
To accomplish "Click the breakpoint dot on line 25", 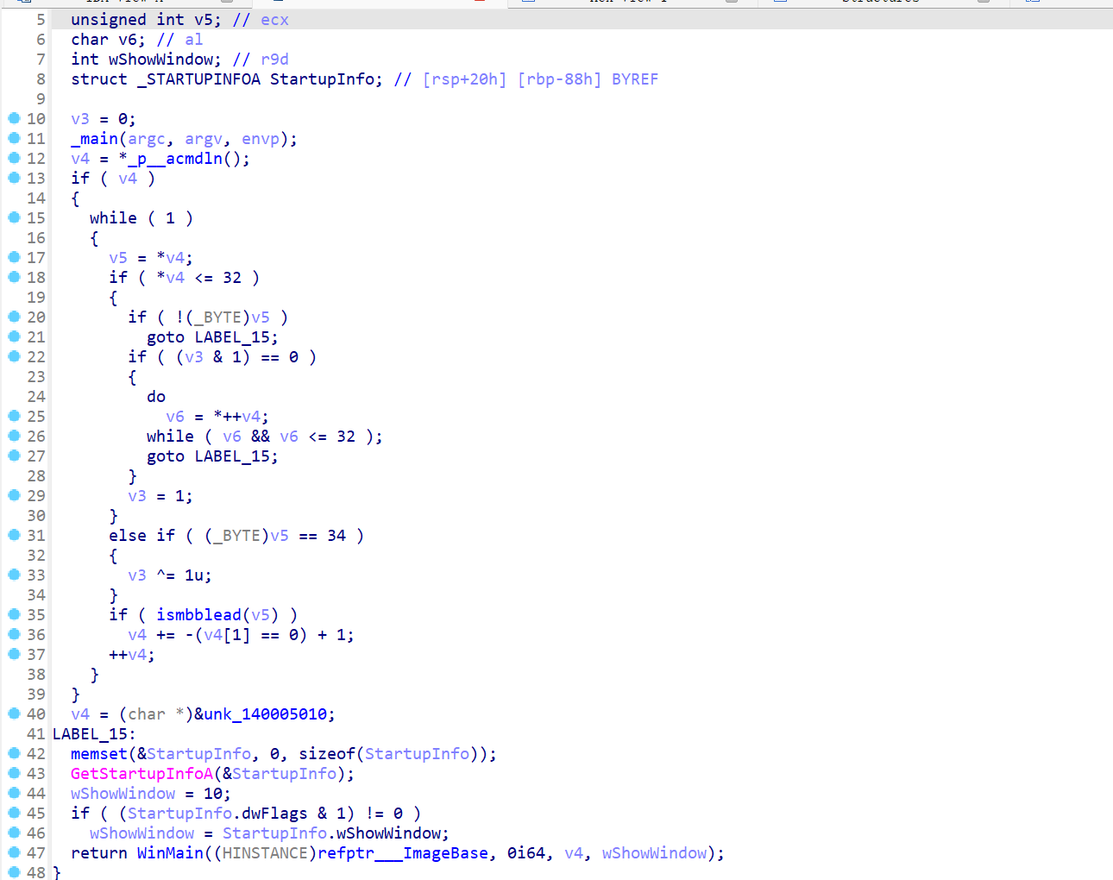I will [x=14, y=416].
